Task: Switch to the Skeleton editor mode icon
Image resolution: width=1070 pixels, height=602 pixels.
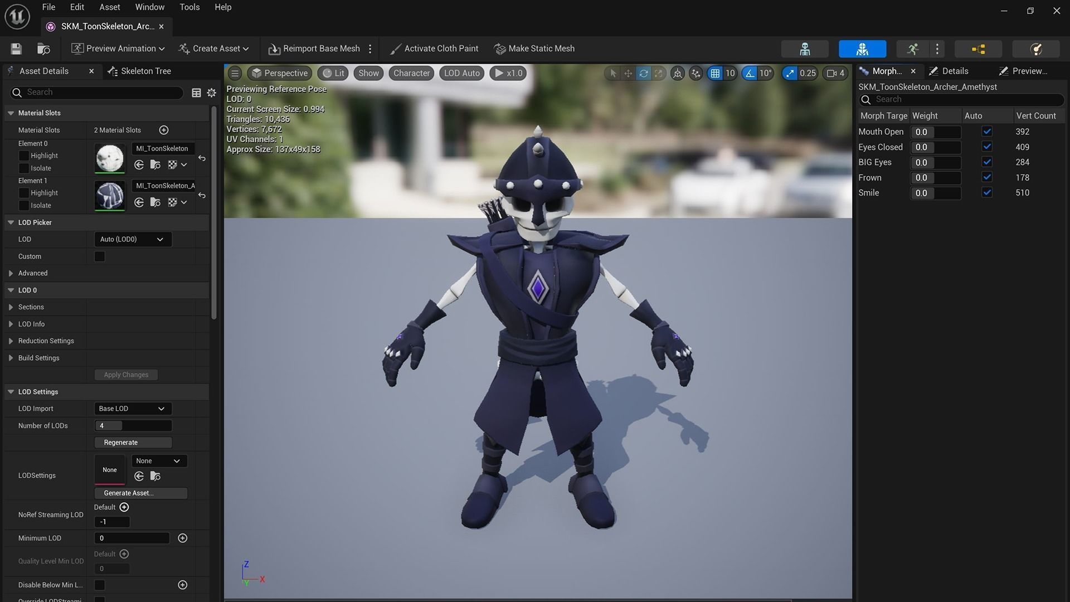Action: (x=805, y=49)
